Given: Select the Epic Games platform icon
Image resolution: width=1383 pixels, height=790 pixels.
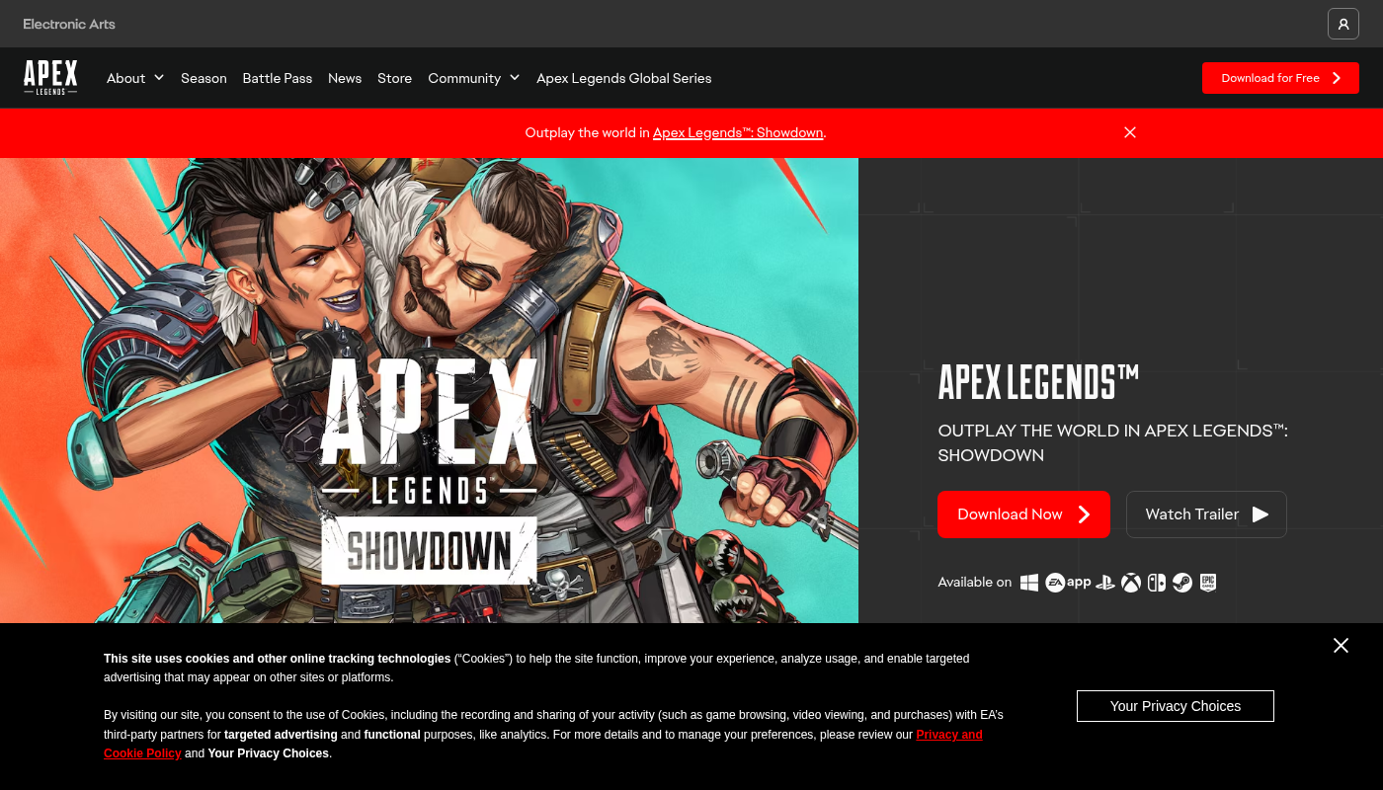Looking at the screenshot, I should 1208,583.
